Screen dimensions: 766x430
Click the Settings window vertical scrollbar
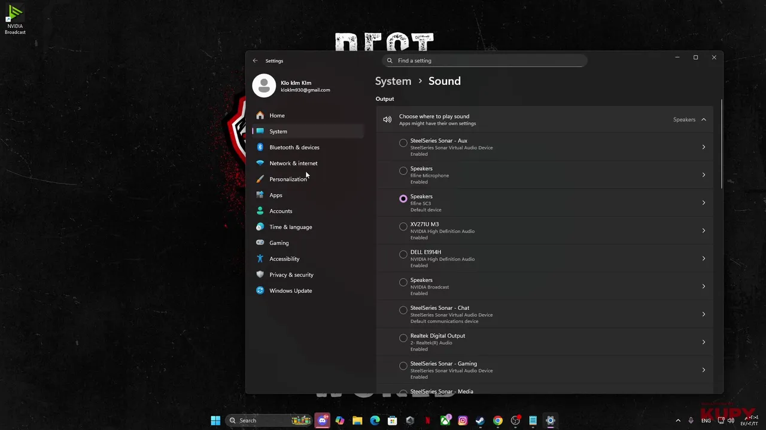(721, 143)
